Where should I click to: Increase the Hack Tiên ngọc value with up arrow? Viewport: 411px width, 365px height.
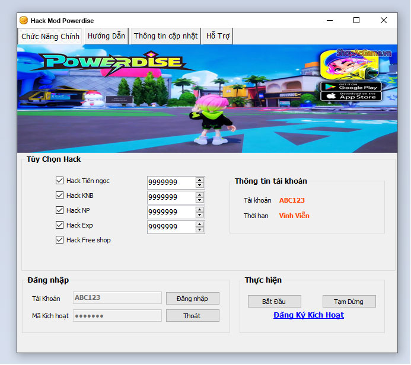pos(200,180)
